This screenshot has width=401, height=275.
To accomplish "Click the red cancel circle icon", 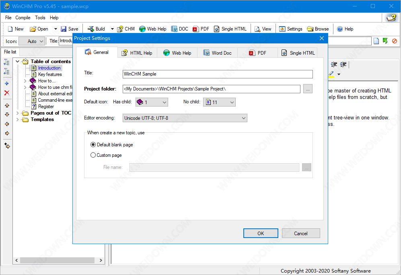I will click(395, 41).
